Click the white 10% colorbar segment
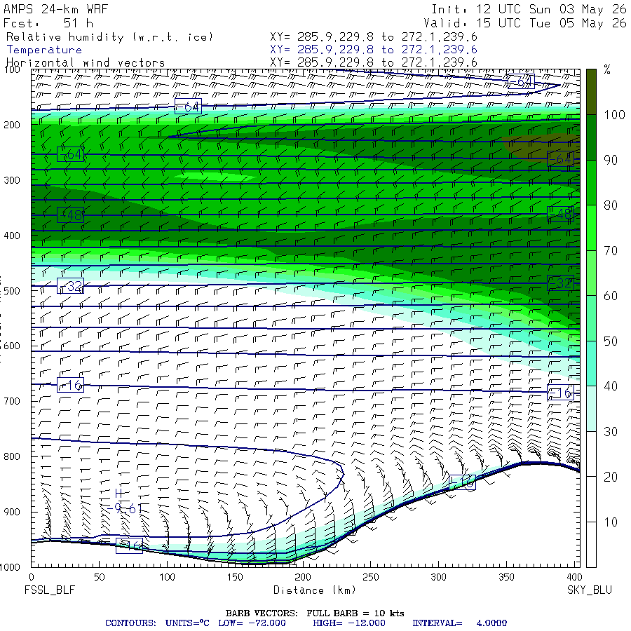Image resolution: width=631 pixels, height=631 pixels. pyautogui.click(x=591, y=499)
